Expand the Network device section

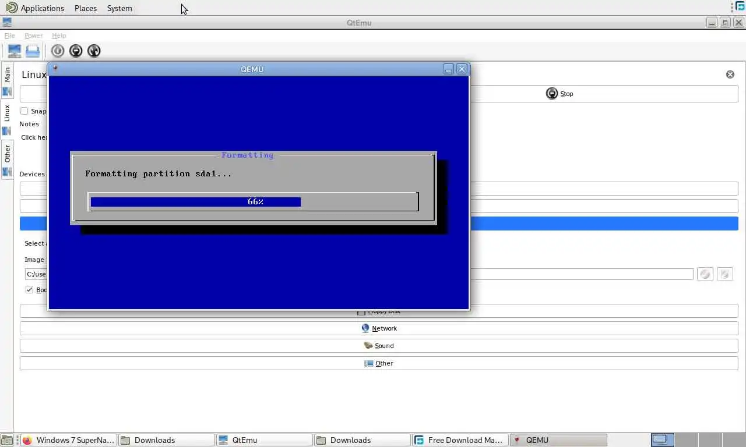pos(379,328)
